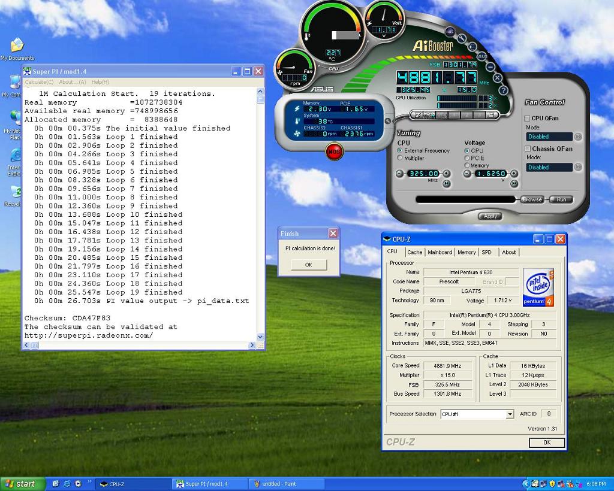Viewport: 614px width, 491px height.
Task: Increase CPU voltage with plus button
Action: (514, 174)
